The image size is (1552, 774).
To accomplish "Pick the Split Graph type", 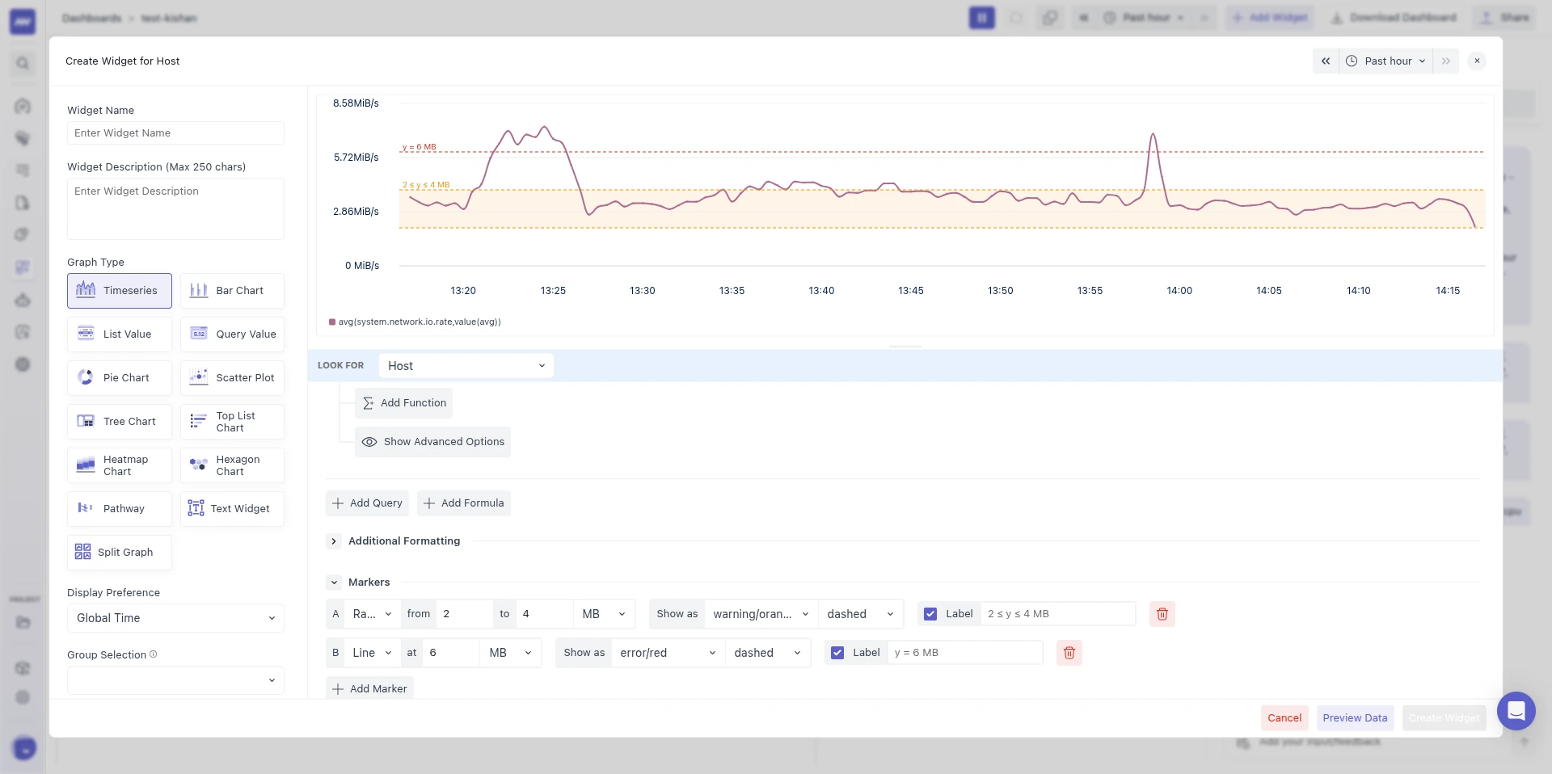I will tap(120, 553).
